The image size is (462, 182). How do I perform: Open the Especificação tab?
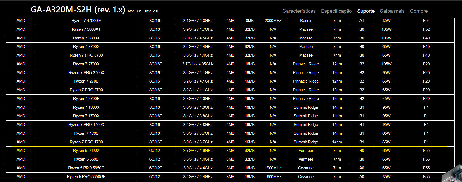pos(336,11)
